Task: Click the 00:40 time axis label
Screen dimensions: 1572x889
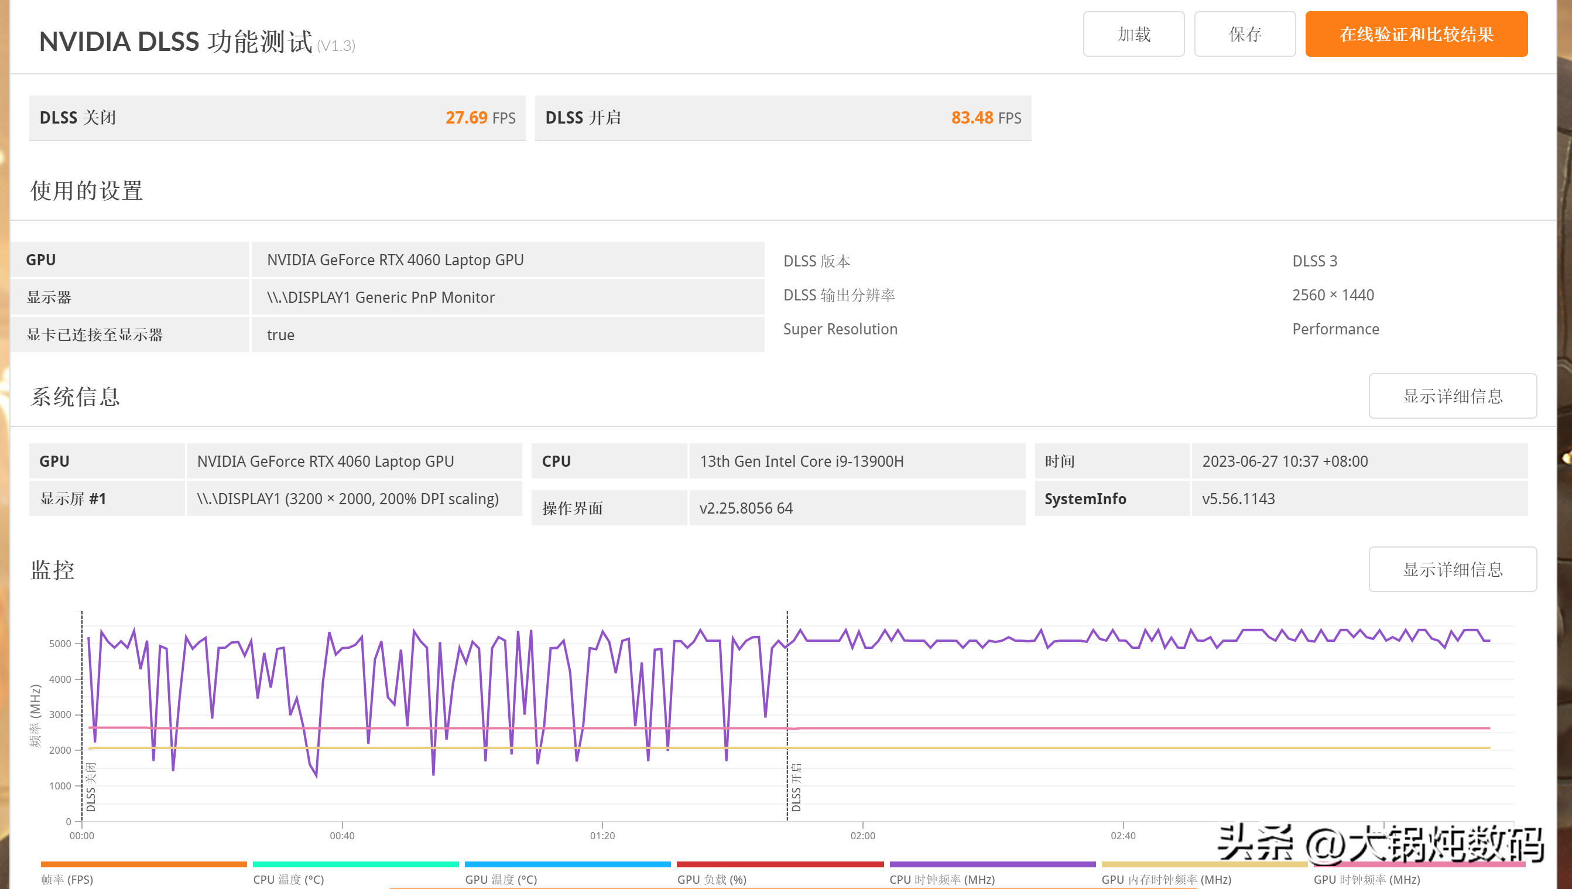Action: 342,836
